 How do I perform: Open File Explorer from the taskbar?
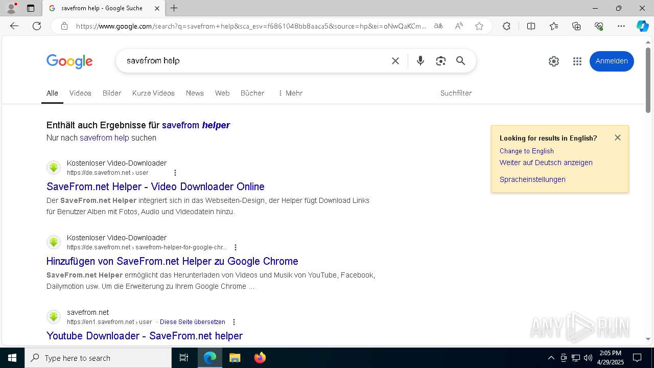click(235, 358)
